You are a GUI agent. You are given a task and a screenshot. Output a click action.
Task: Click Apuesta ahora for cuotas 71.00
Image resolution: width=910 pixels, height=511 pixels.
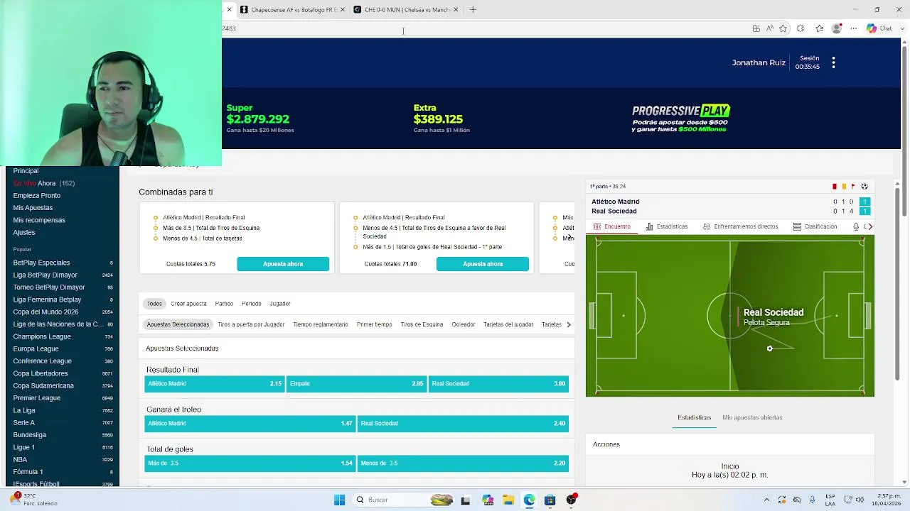click(483, 264)
